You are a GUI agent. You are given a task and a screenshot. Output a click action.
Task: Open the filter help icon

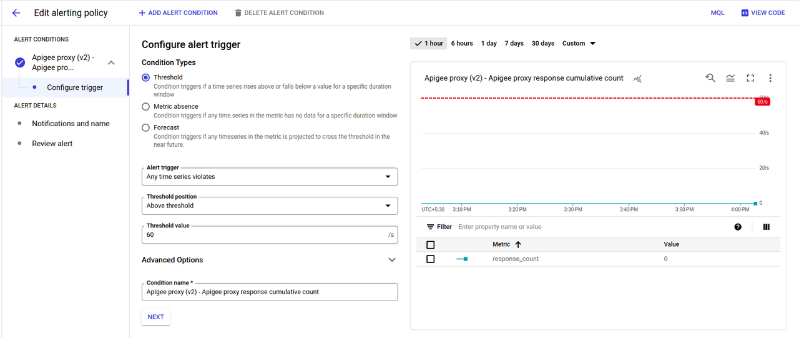click(738, 227)
